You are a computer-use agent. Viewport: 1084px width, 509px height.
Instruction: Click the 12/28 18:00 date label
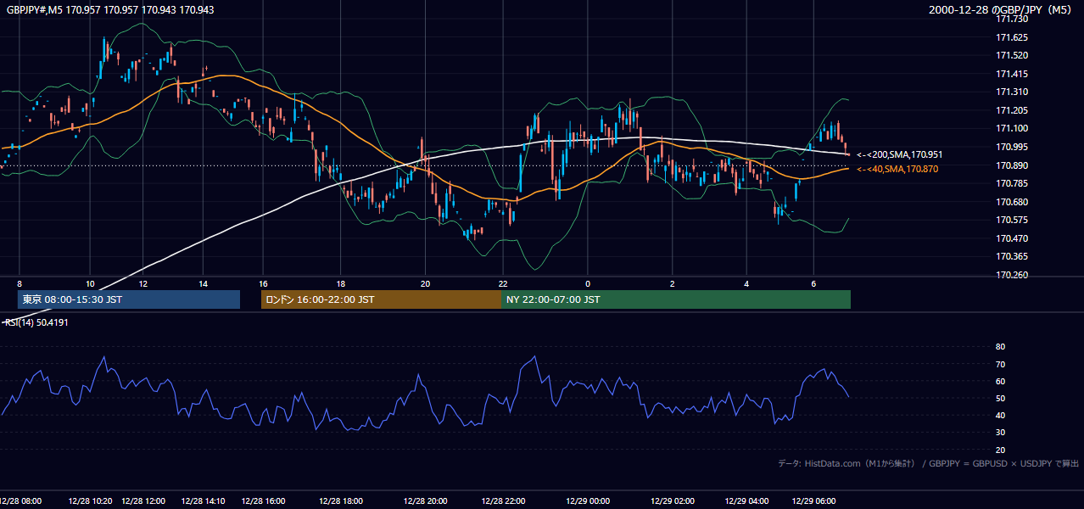[x=340, y=501]
